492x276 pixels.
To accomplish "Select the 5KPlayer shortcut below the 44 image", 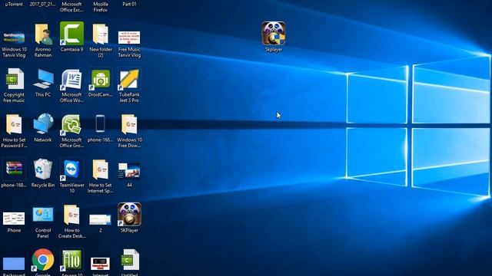I will coord(129,215).
